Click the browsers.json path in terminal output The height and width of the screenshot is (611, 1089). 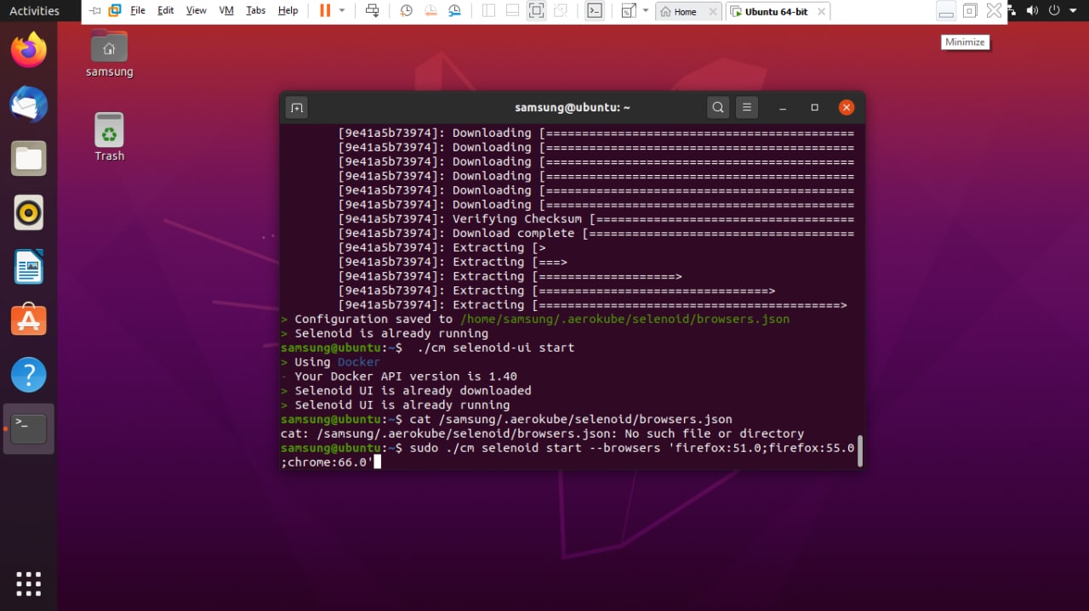[x=625, y=320]
